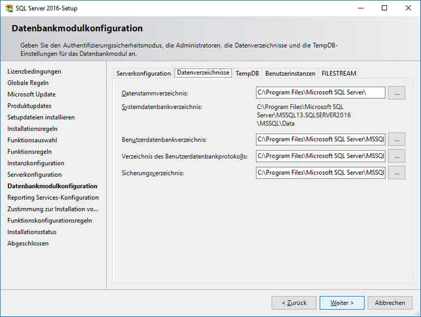Close the SQL Server 2016-Setup window
The image size is (421, 317).
coord(408,8)
